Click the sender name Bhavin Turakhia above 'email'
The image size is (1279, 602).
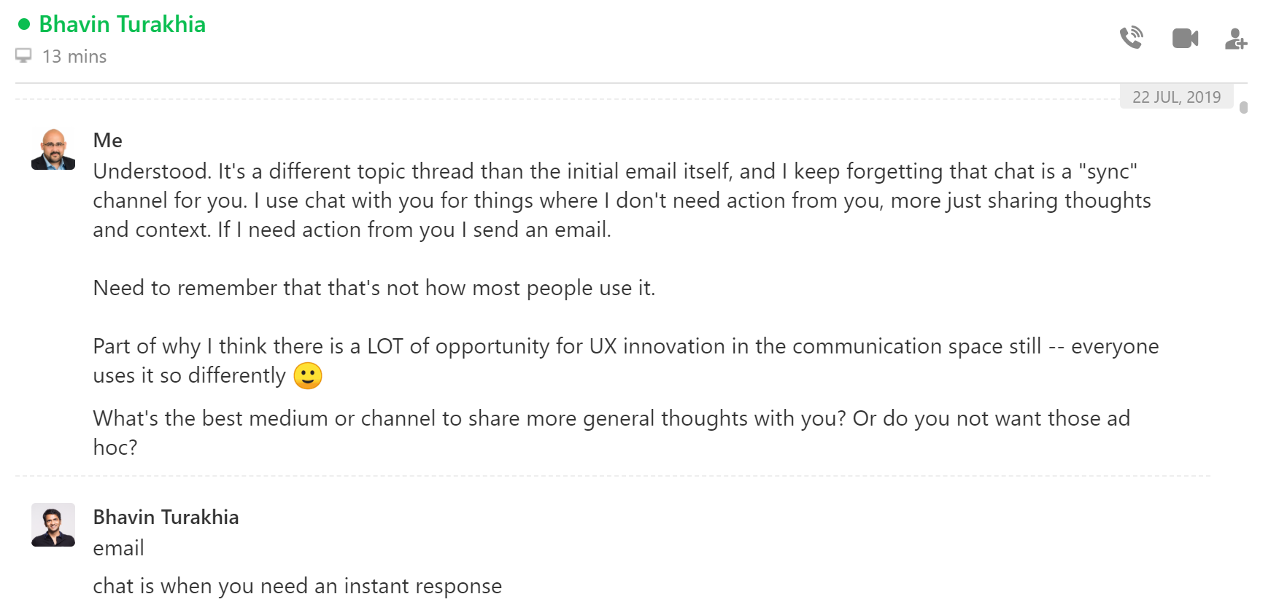166,517
